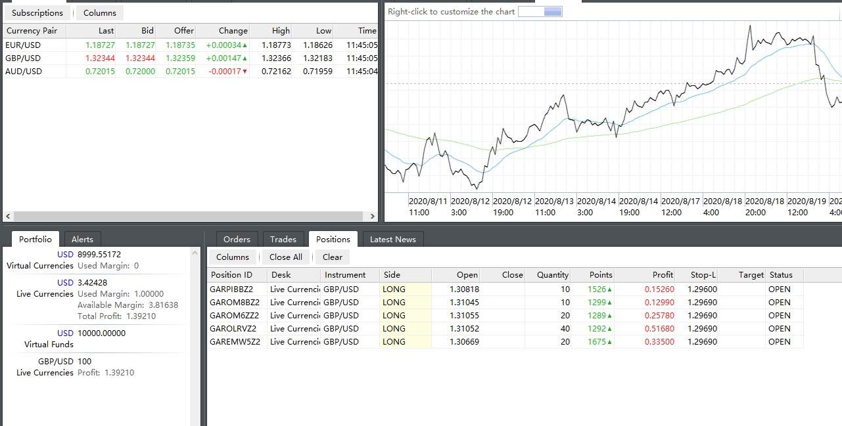Select the GBP/USD currency pair row
Image resolution: width=842 pixels, height=426 pixels.
pyautogui.click(x=24, y=58)
